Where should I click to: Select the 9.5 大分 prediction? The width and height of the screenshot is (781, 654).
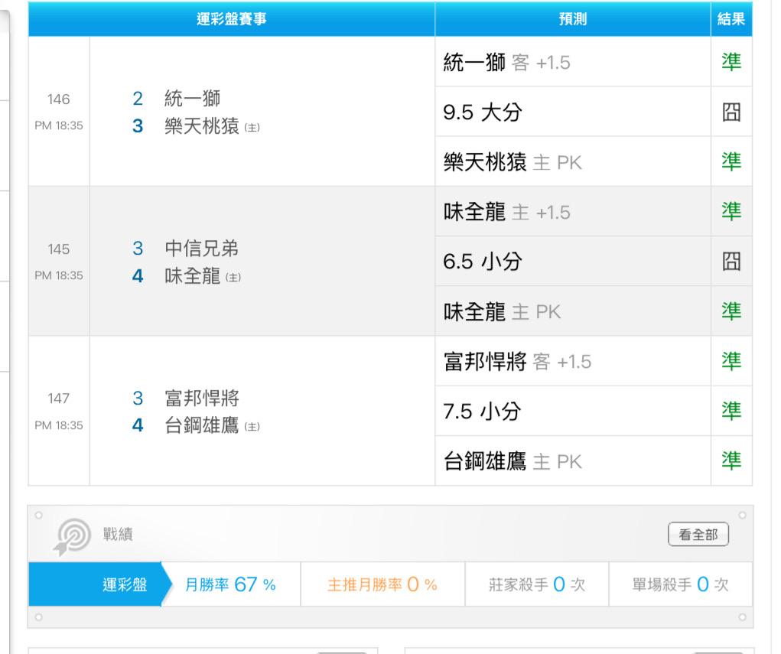pos(573,112)
